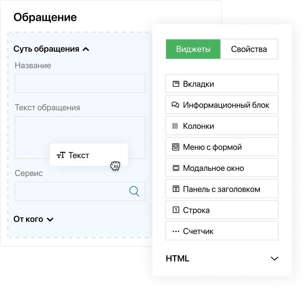Click the Суть обращения heading text
The height and width of the screenshot is (292, 308).
tap(46, 49)
